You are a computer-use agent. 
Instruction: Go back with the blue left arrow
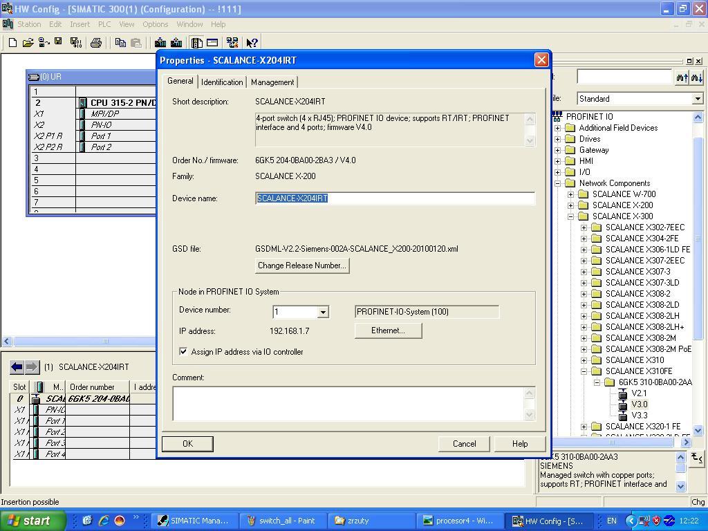17,367
